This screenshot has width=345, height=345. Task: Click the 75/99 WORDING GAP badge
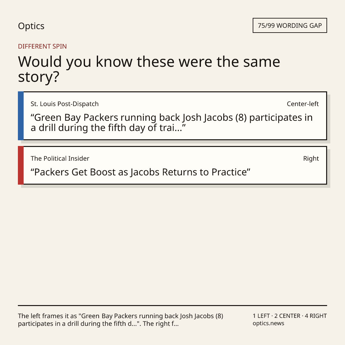tap(290, 26)
